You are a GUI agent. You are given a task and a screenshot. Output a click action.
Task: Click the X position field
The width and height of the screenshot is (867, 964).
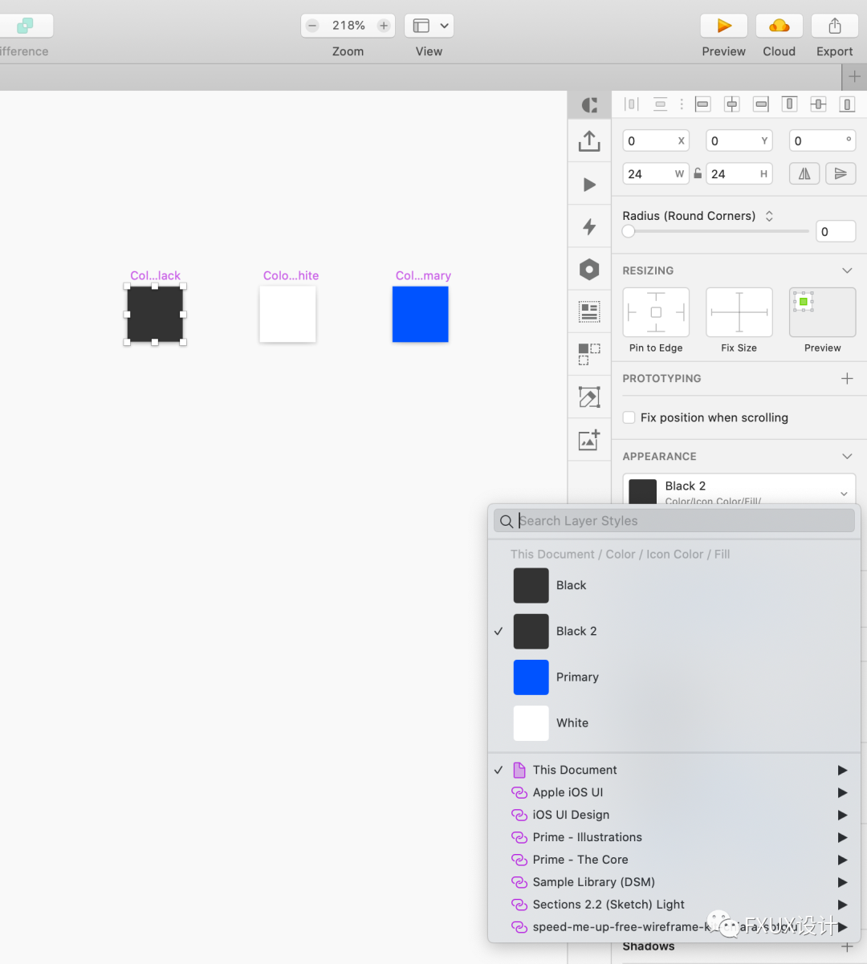point(656,140)
